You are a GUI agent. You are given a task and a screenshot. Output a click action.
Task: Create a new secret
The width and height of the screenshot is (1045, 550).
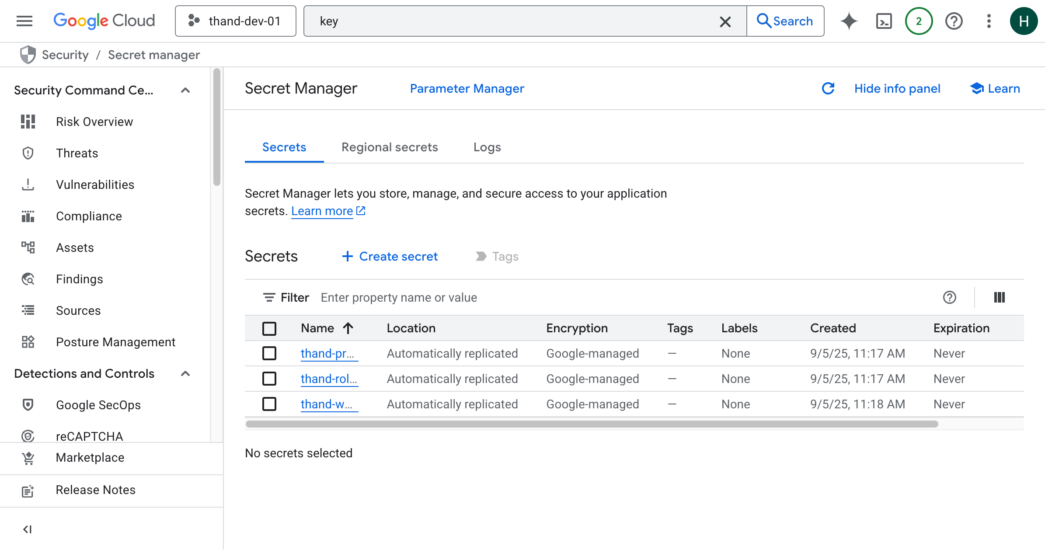[389, 256]
